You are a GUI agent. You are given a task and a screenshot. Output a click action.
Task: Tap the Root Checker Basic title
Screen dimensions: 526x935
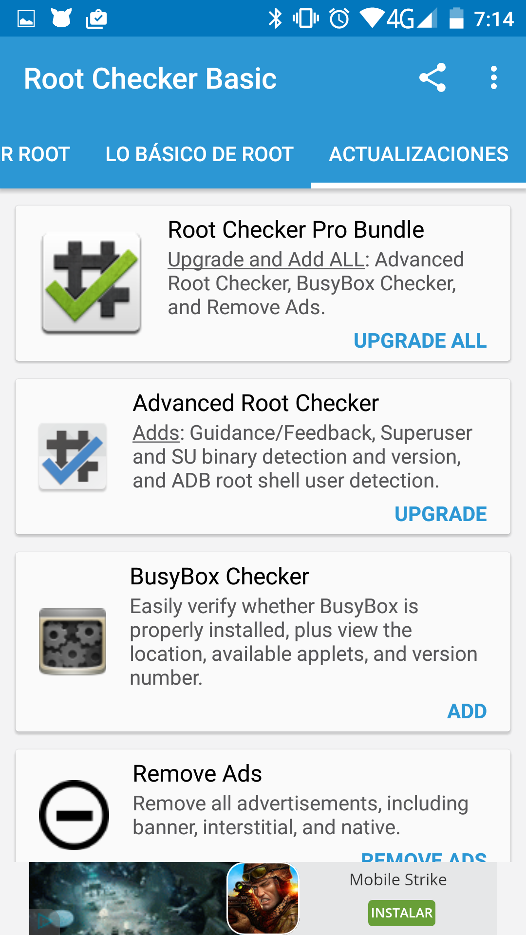click(x=150, y=79)
